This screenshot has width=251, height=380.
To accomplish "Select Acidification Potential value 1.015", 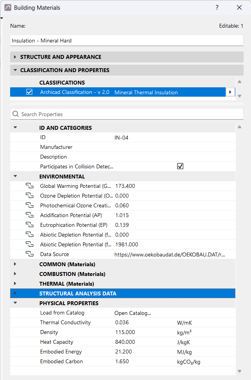I will click(122, 215).
